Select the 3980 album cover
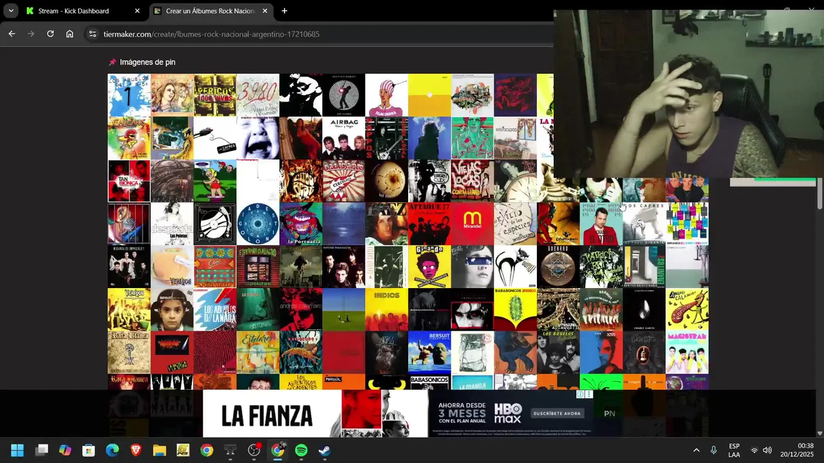The width and height of the screenshot is (824, 463). 257,95
